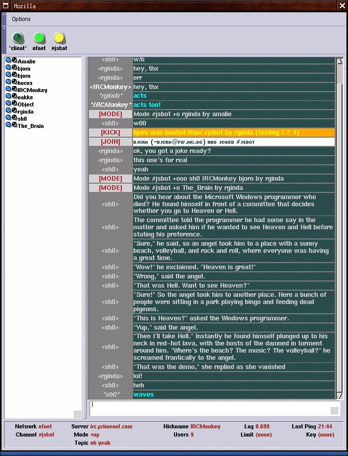Click '"Wrong," said the angel.' message
The height and width of the screenshot is (456, 348).
click(234, 276)
